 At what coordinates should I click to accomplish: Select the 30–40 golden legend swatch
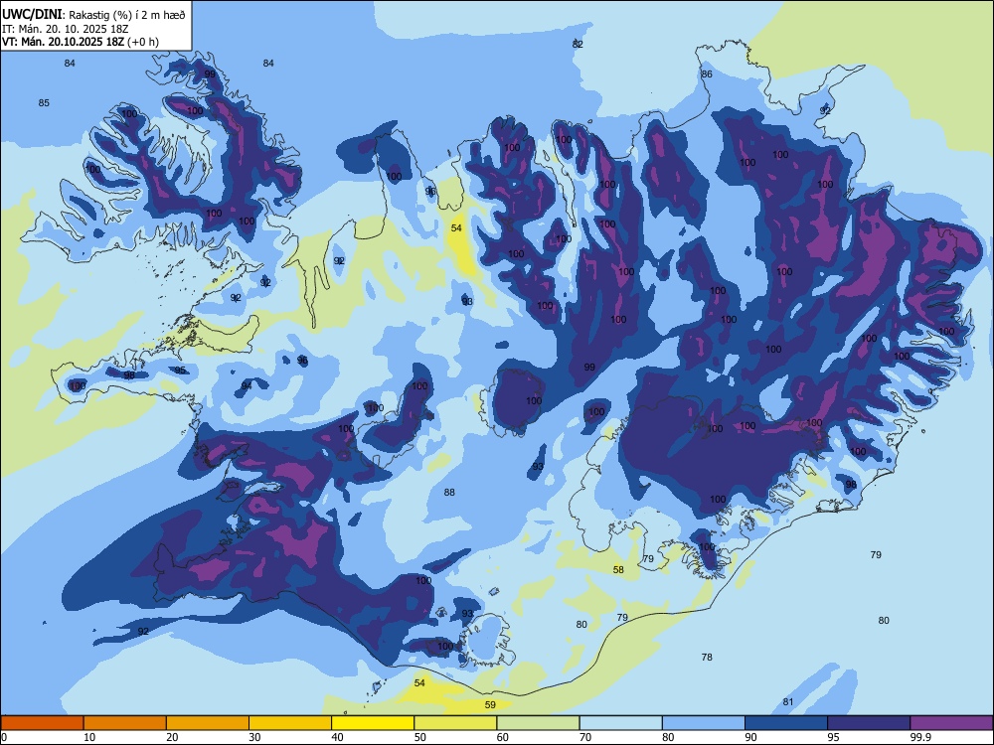(x=290, y=723)
